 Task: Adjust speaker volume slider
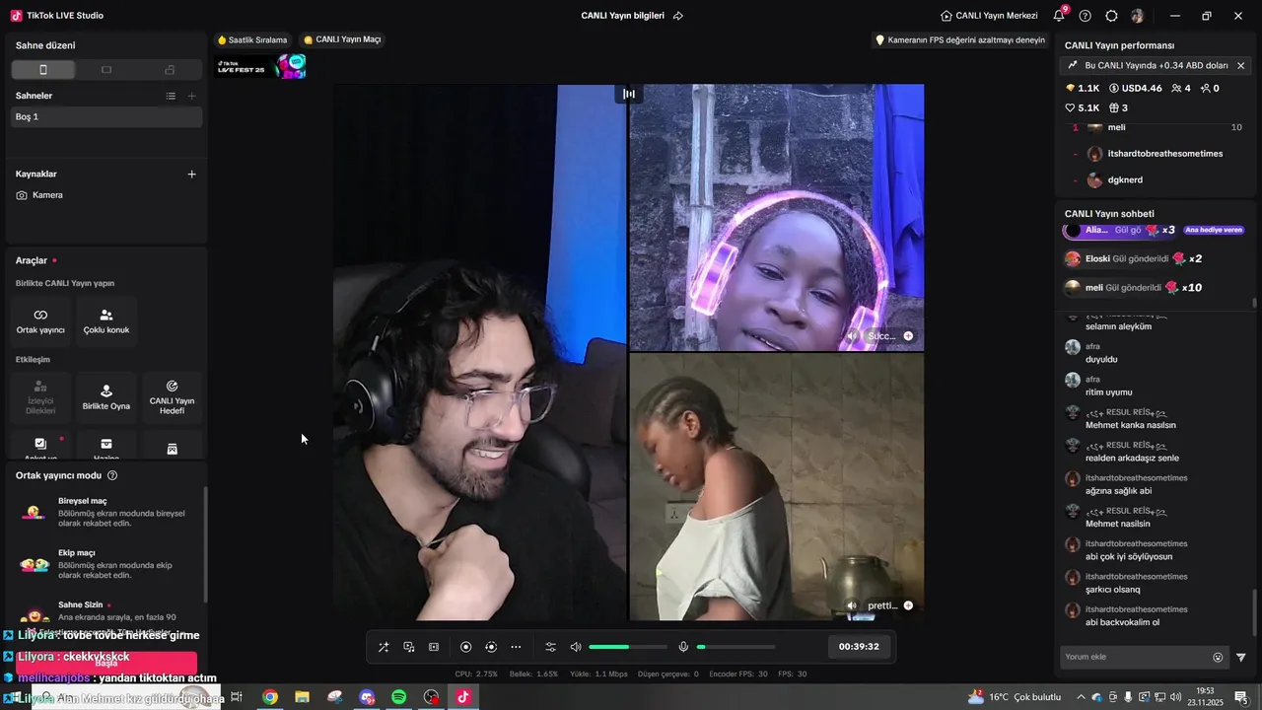pyautogui.click(x=628, y=647)
